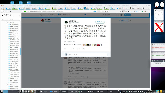This screenshot has height=93, width=165.
Task: Close the tweet overlay with X
Action: point(147,15)
